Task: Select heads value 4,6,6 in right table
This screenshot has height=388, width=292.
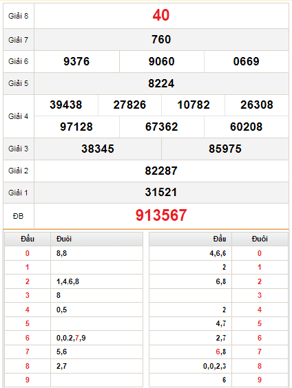Action: pyautogui.click(x=218, y=253)
